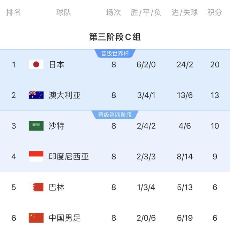Tap the 中国男足 team name
Image resolution: width=230 pixels, height=235 pixels.
64,218
